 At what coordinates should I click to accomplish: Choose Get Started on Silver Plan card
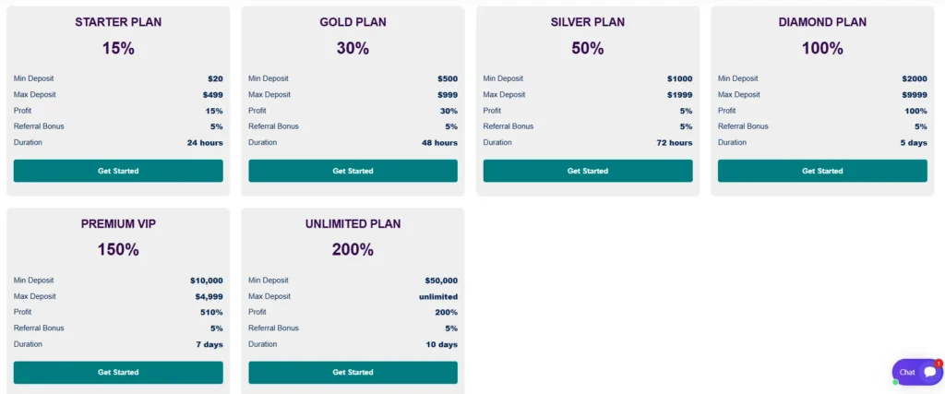tap(588, 171)
